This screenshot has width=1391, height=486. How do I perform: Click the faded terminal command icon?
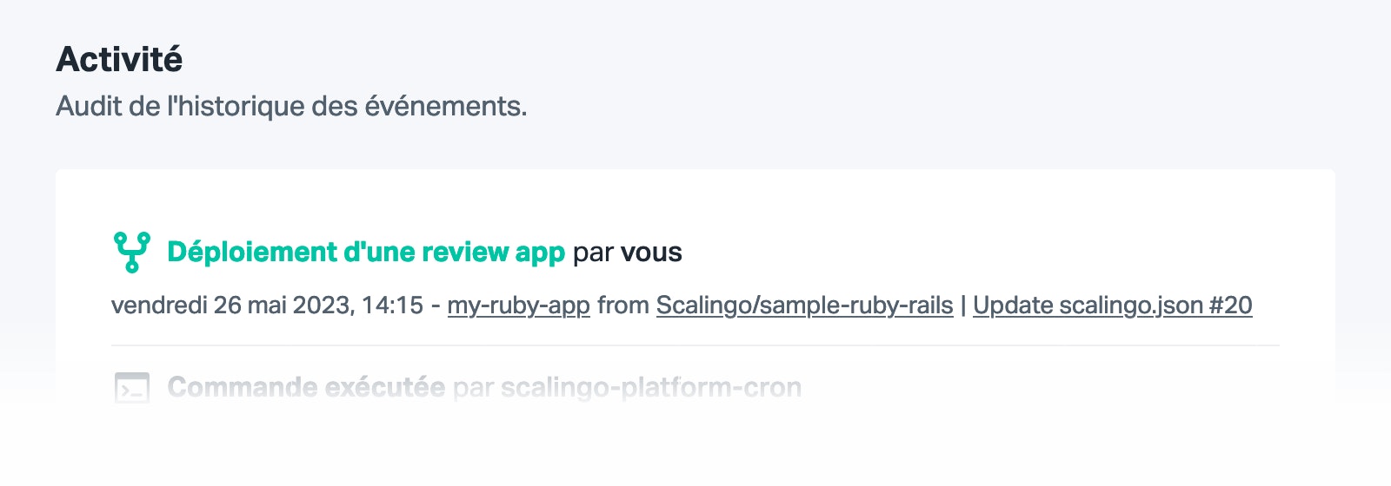(131, 388)
